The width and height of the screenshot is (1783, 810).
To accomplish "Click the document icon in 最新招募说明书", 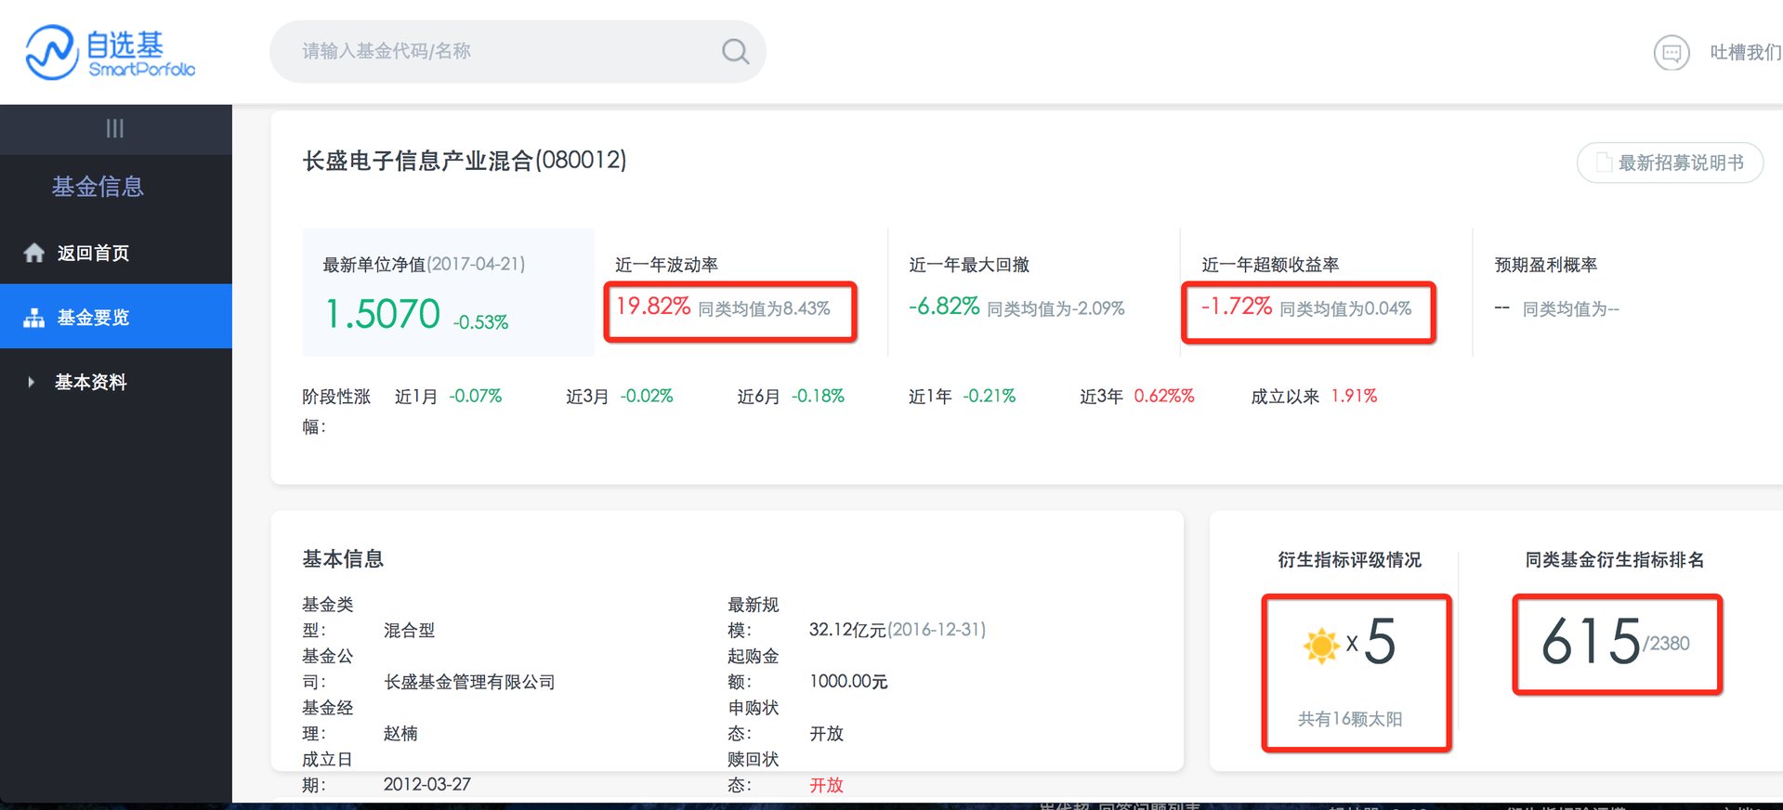I will point(1604,163).
